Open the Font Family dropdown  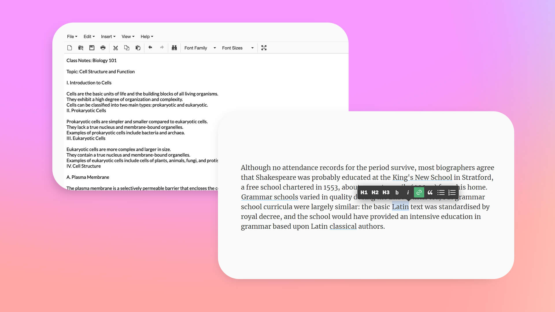pyautogui.click(x=200, y=48)
